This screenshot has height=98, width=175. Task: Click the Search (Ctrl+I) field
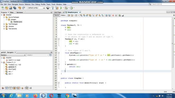tap(162, 4)
